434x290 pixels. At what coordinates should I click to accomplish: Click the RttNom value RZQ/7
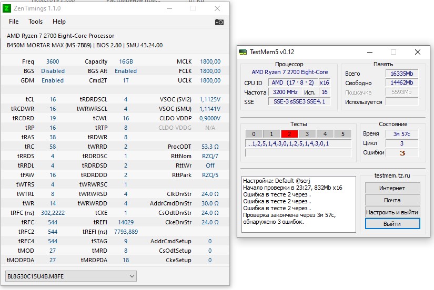(210, 156)
